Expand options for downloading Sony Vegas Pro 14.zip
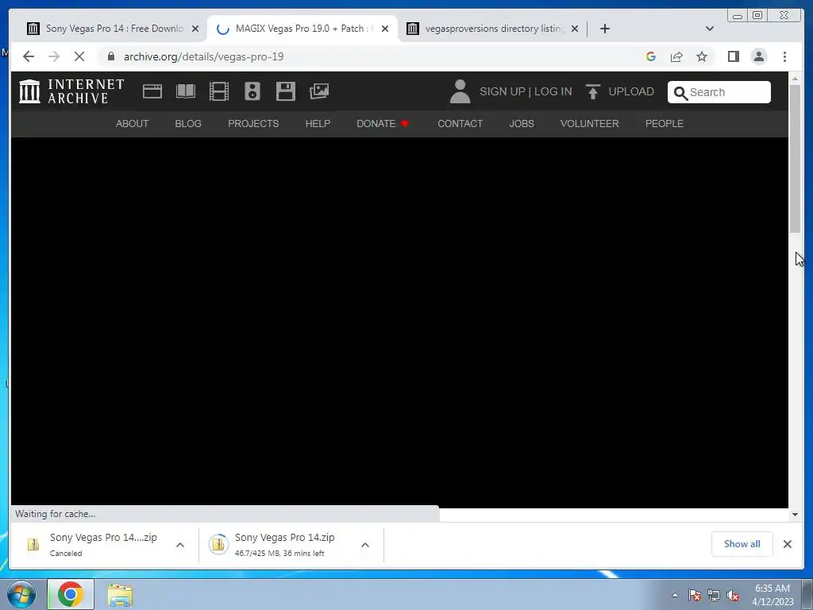This screenshot has width=813, height=610. pos(365,545)
